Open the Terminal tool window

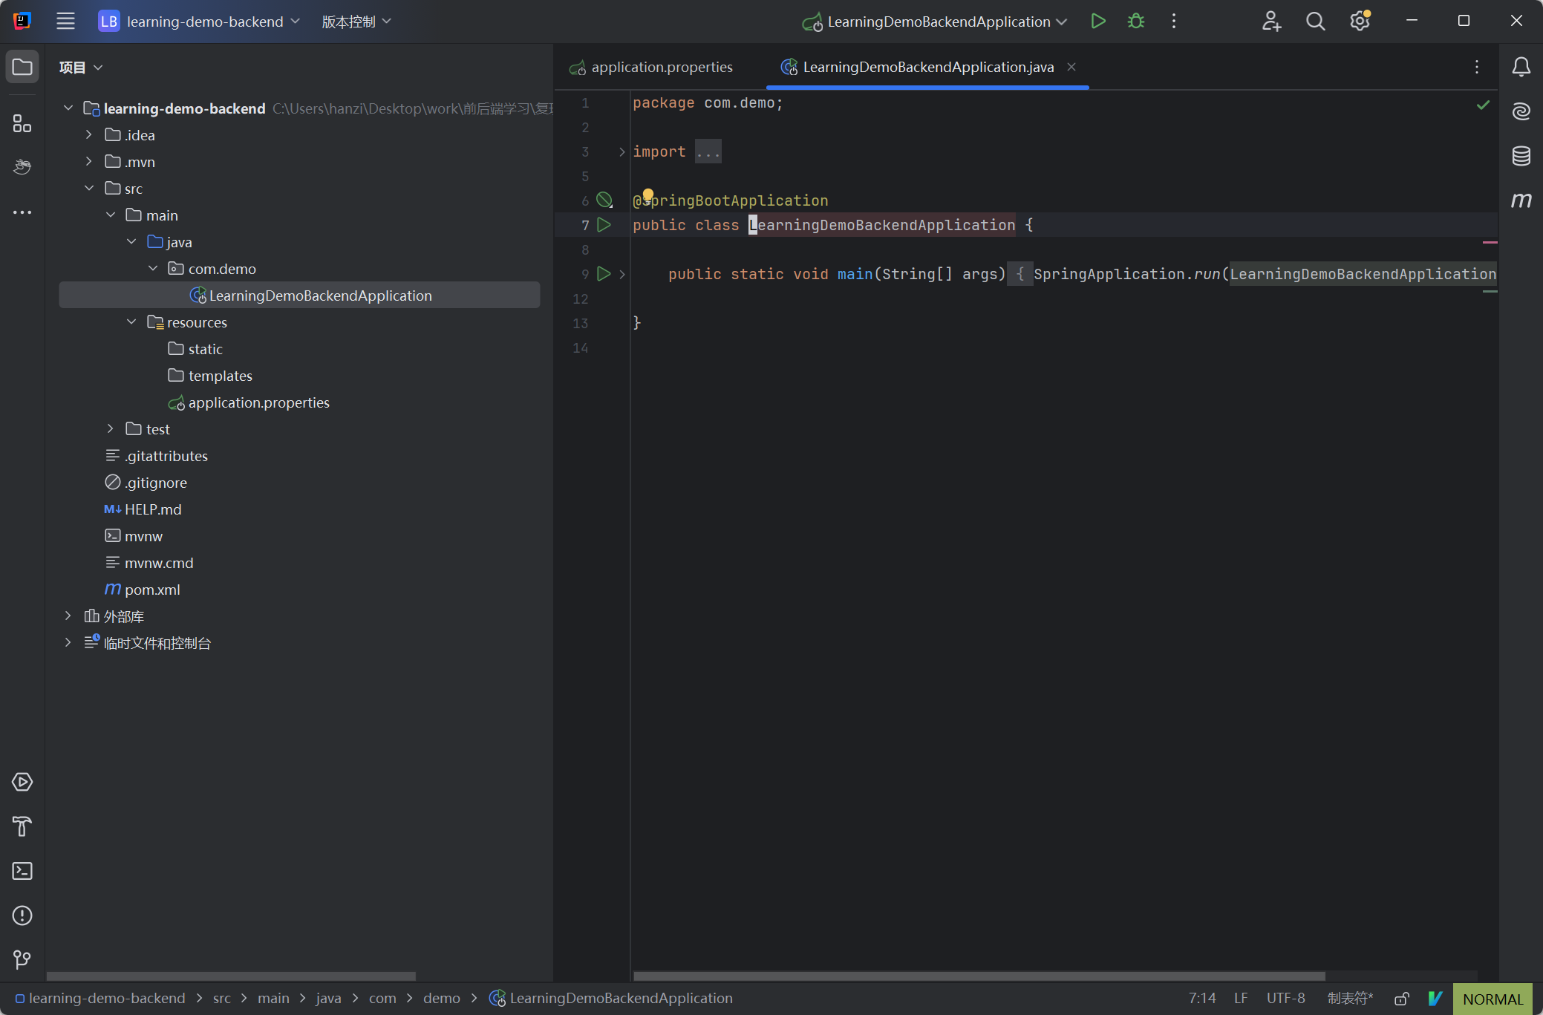22,871
